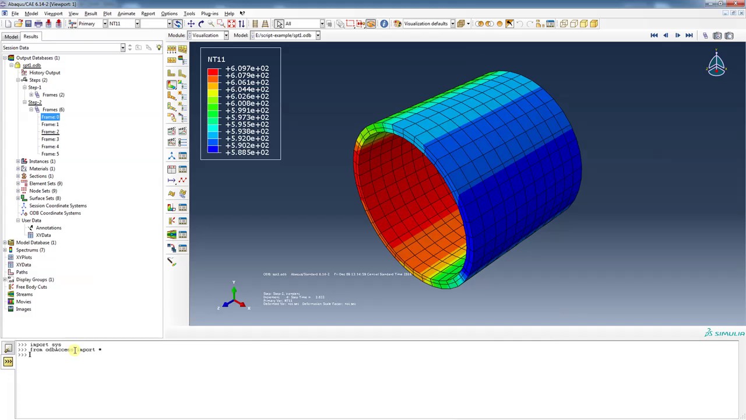
Task: Click the paint brush icon at toolbox bottom
Action: pyautogui.click(x=171, y=262)
